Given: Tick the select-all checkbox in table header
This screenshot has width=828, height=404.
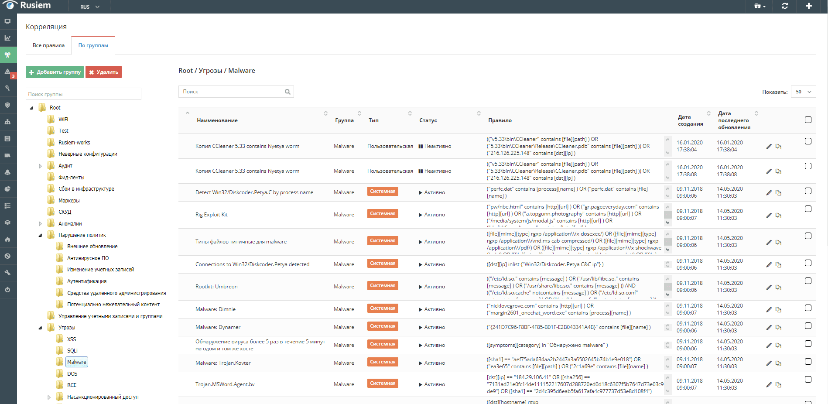Looking at the screenshot, I should pos(808,120).
